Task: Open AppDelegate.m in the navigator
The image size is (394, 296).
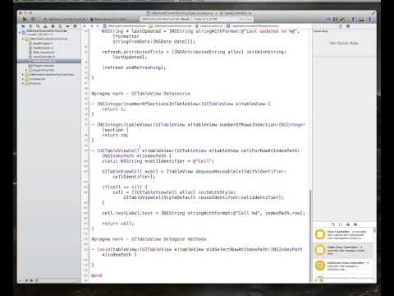Action: (x=41, y=48)
